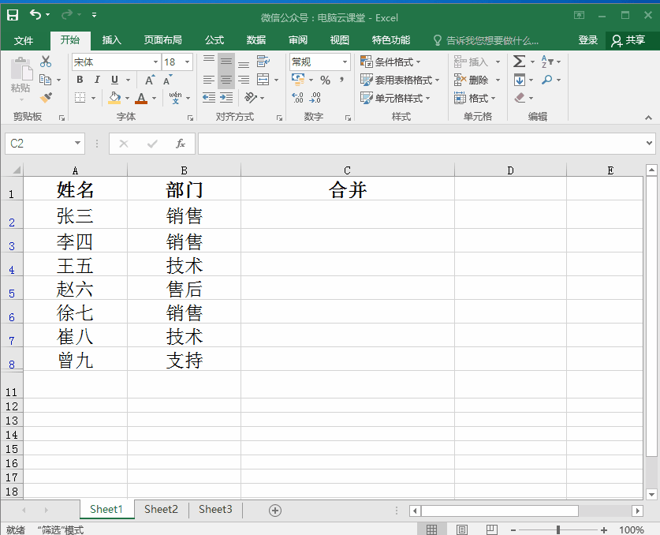Image resolution: width=660 pixels, height=535 pixels.
Task: Click the Find and Select magnifier icon
Action: click(x=547, y=80)
